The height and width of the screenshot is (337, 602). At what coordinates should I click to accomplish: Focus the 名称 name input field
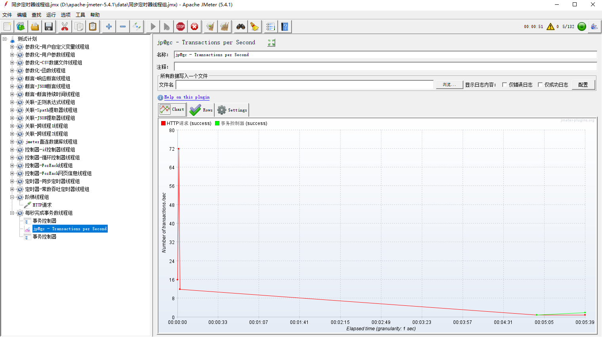point(385,55)
